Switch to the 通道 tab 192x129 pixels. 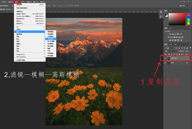point(170,44)
